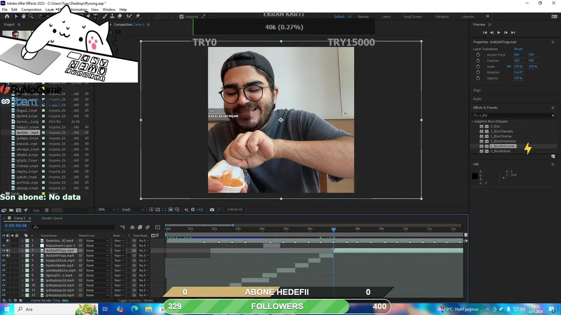Hide layer 7 amxfkqwk1rru.mp4
Viewport: 561px width, 315px height.
click(x=4, y=270)
